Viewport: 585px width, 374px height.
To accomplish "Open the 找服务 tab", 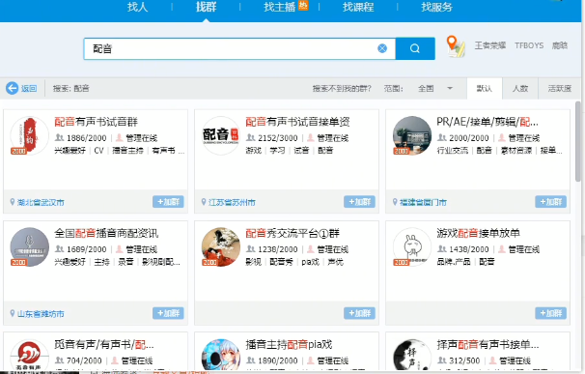I will [437, 7].
